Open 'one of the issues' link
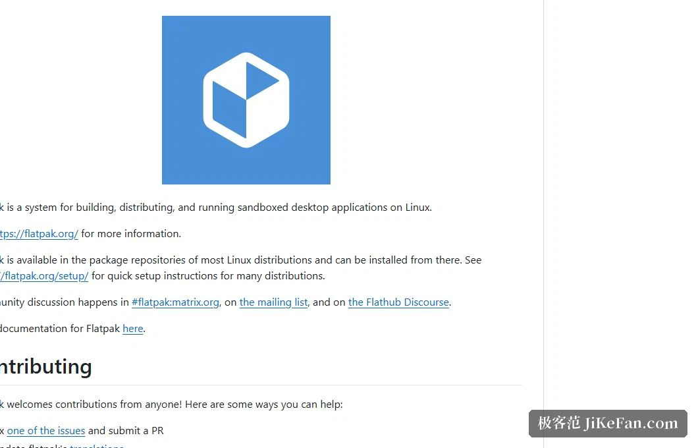The height and width of the screenshot is (448, 698). click(46, 431)
